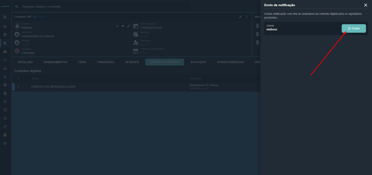
Task: Click the pencil icon next to client Matheus
Action: [x=128, y=26]
